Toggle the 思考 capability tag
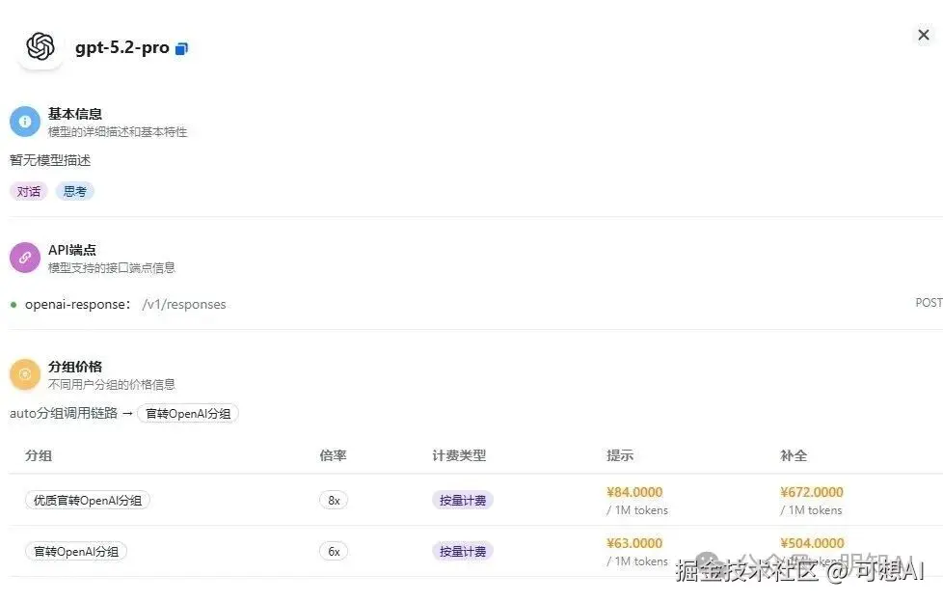This screenshot has height=602, width=943. click(74, 190)
